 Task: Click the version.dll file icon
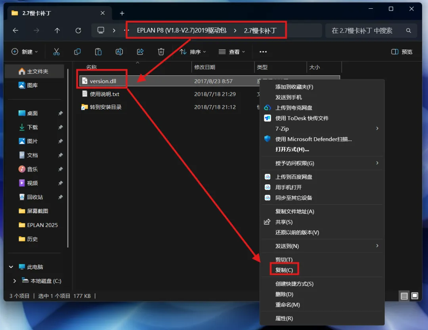click(x=85, y=81)
